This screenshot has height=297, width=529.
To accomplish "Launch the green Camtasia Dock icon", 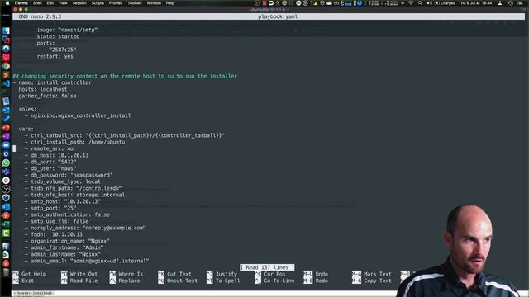I will (x=6, y=233).
